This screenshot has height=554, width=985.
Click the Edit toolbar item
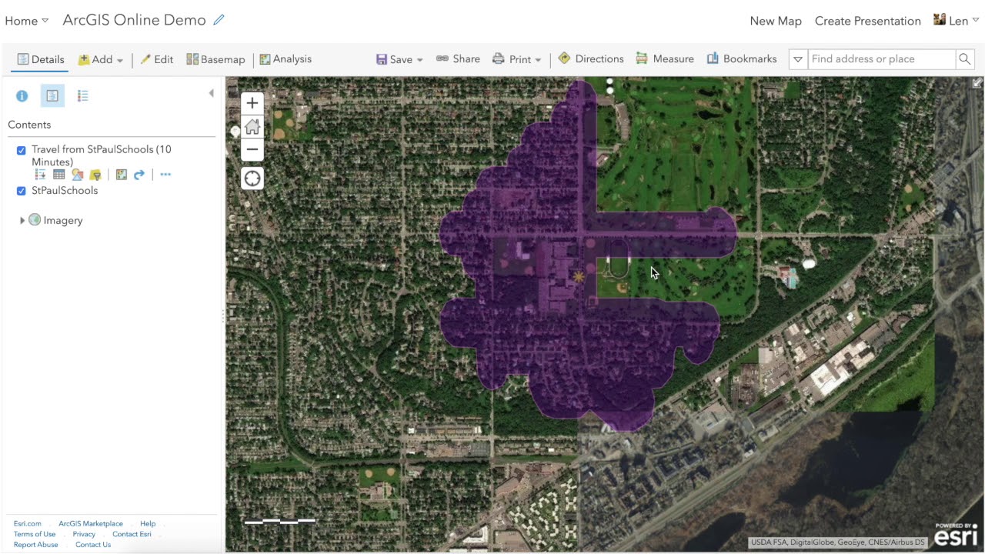pyautogui.click(x=156, y=59)
